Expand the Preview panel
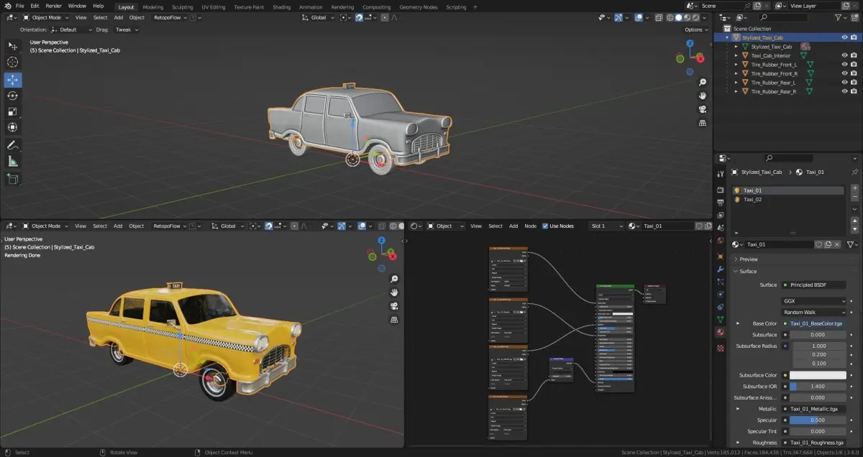Image resolution: width=863 pixels, height=457 pixels. coord(749,259)
